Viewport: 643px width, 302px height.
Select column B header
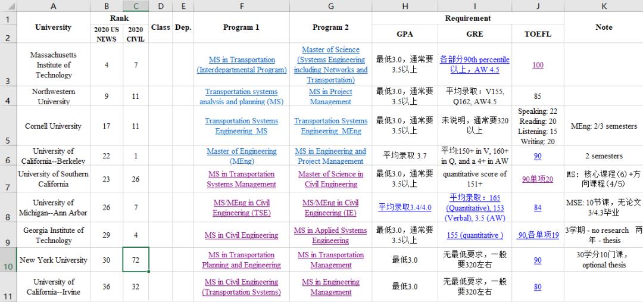pos(106,6)
